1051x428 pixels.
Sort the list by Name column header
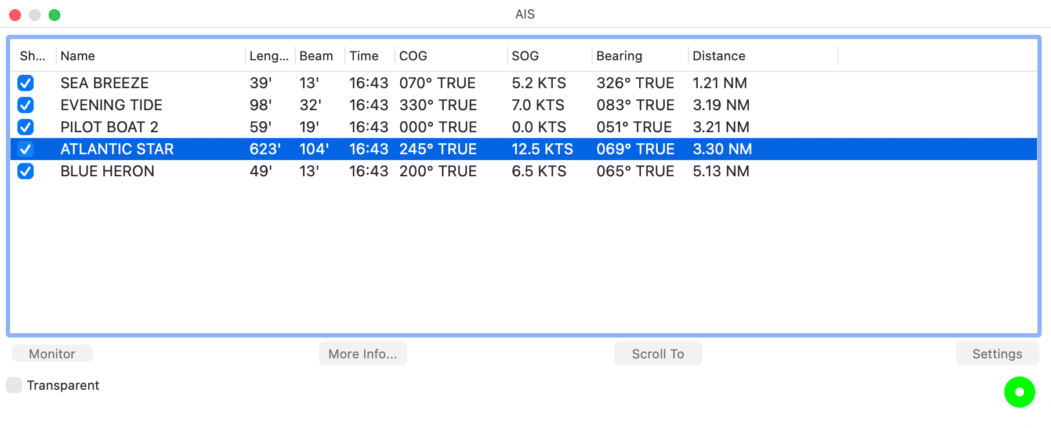point(150,56)
